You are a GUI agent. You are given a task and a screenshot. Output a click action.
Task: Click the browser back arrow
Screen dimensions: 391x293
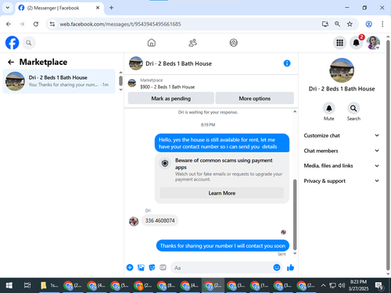coord(9,24)
